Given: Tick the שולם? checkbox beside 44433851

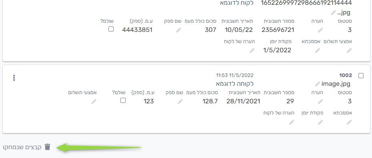Looking at the screenshot, I should tap(111, 29).
